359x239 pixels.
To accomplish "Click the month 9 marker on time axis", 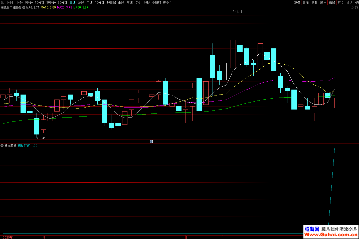I will tap(186, 237).
